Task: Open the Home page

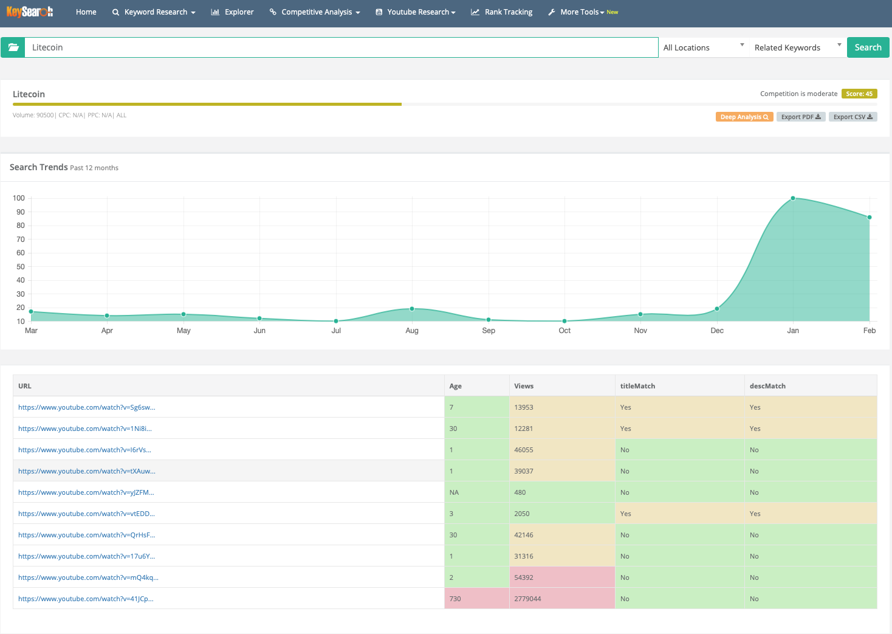Action: coord(86,12)
